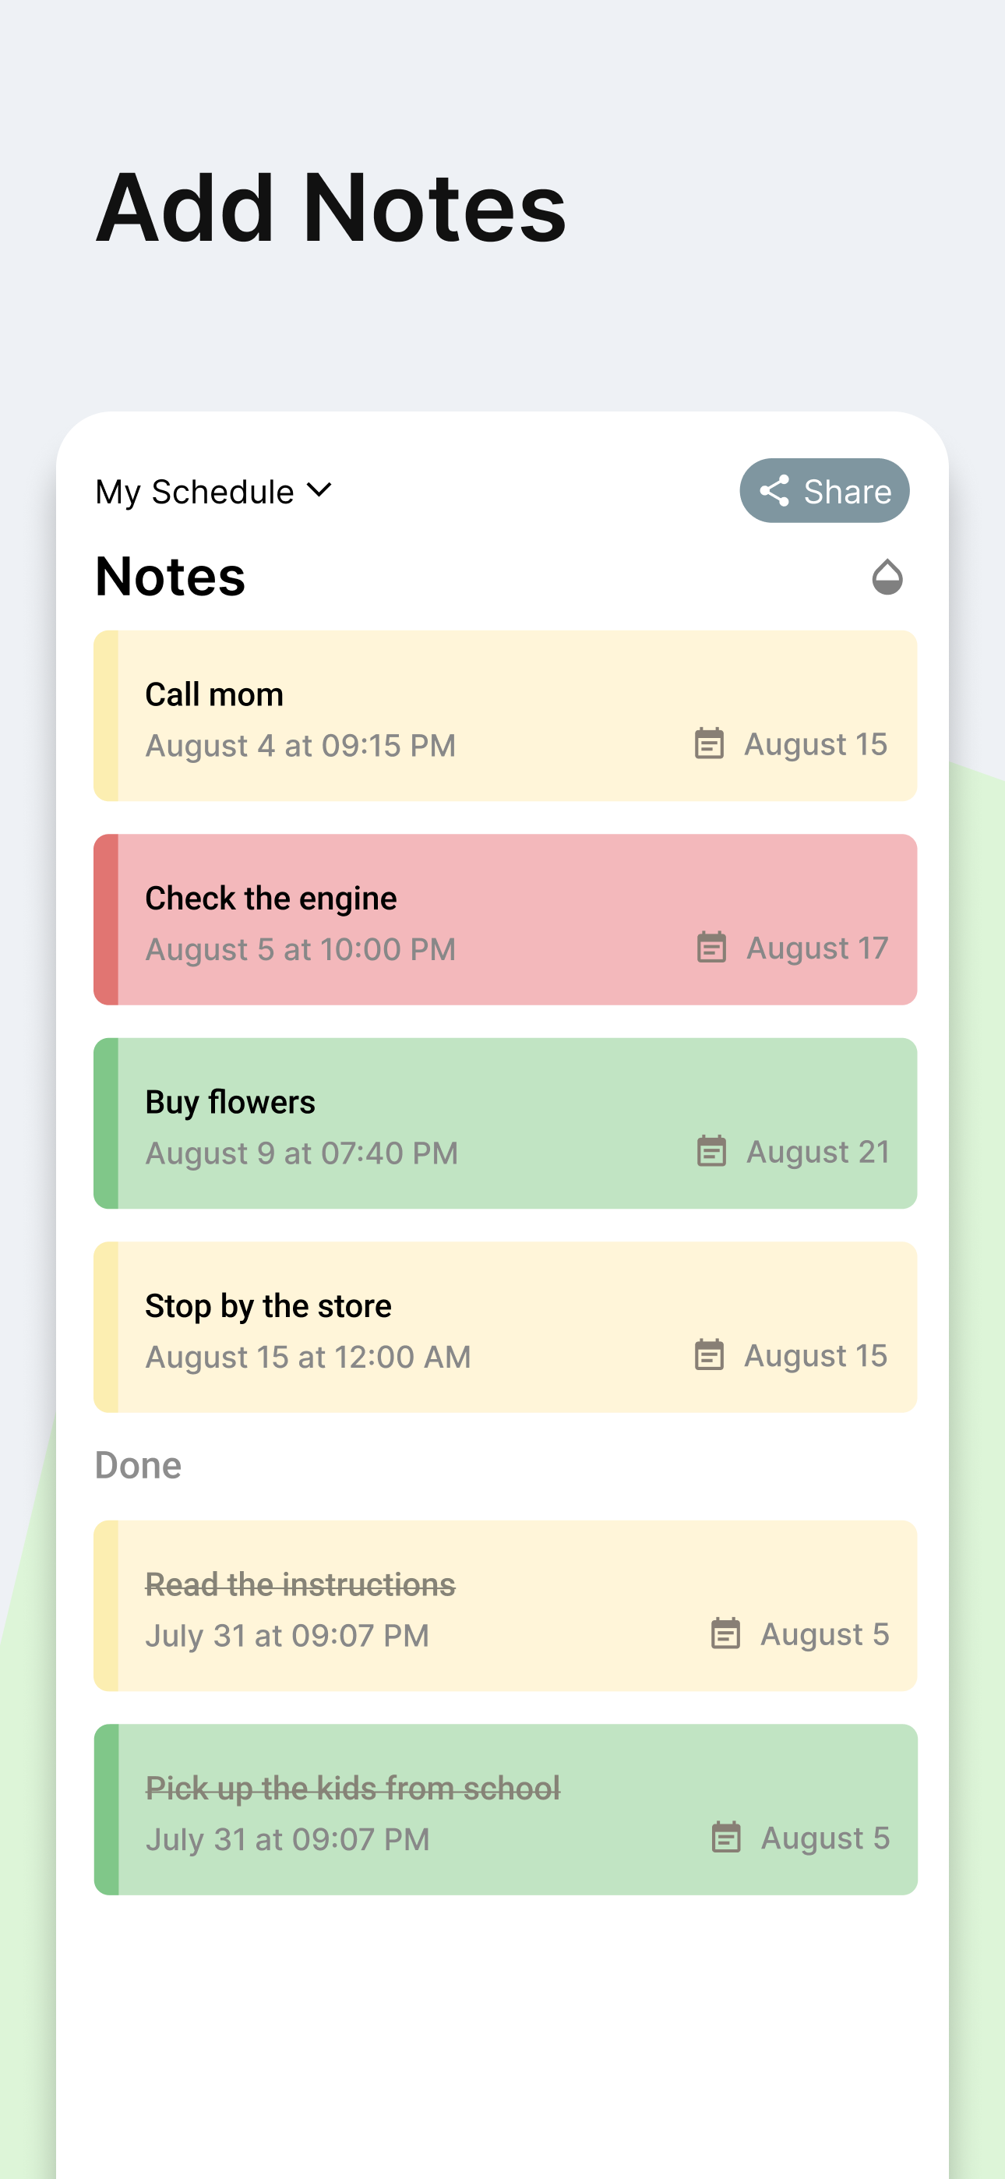This screenshot has width=1005, height=2179.
Task: Click calendar icon on Call mom note
Action: pyautogui.click(x=709, y=743)
